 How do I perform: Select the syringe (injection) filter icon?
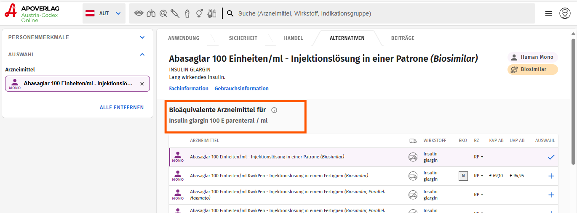175,13
